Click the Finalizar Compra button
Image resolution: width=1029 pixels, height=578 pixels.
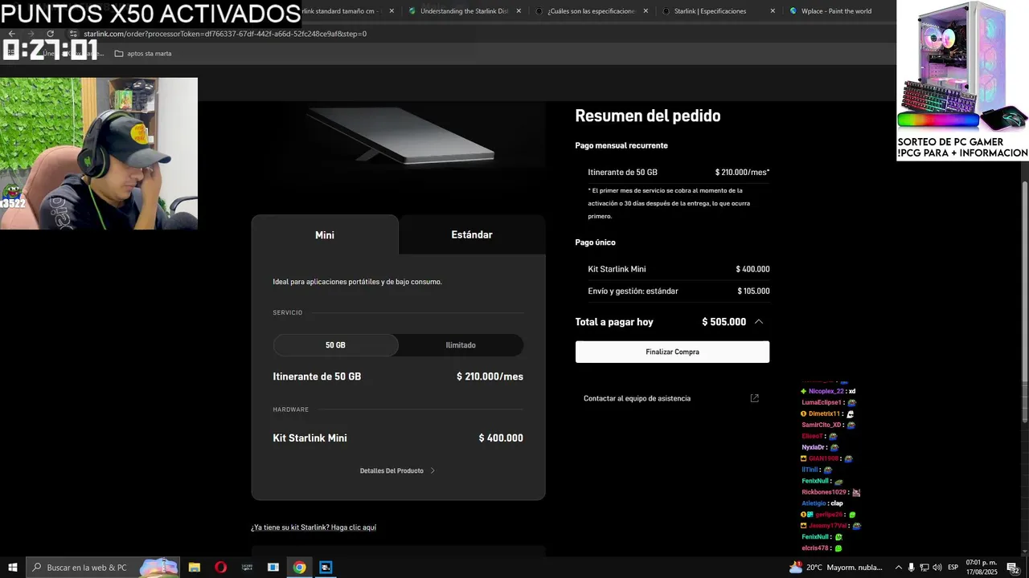click(672, 352)
